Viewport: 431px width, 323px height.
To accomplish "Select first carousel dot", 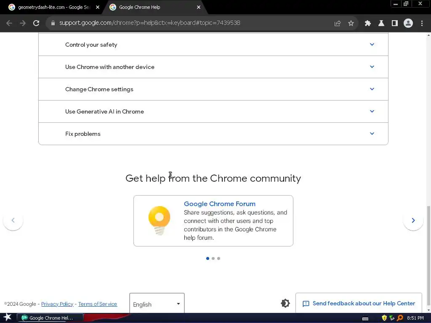I will tap(208, 259).
